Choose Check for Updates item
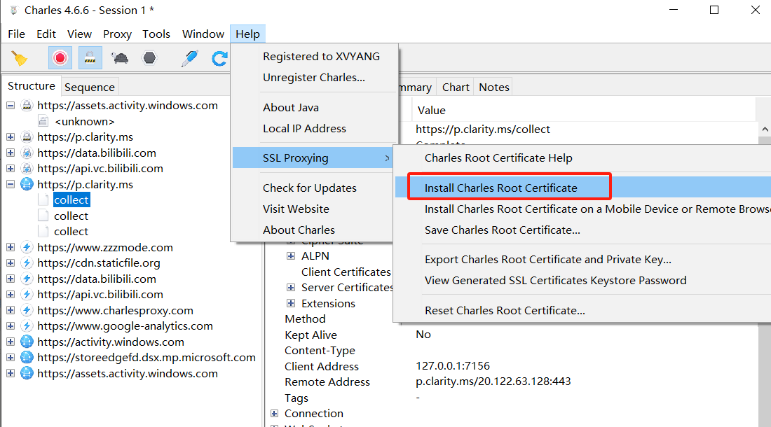Viewport: 771px width, 427px height. tap(310, 188)
